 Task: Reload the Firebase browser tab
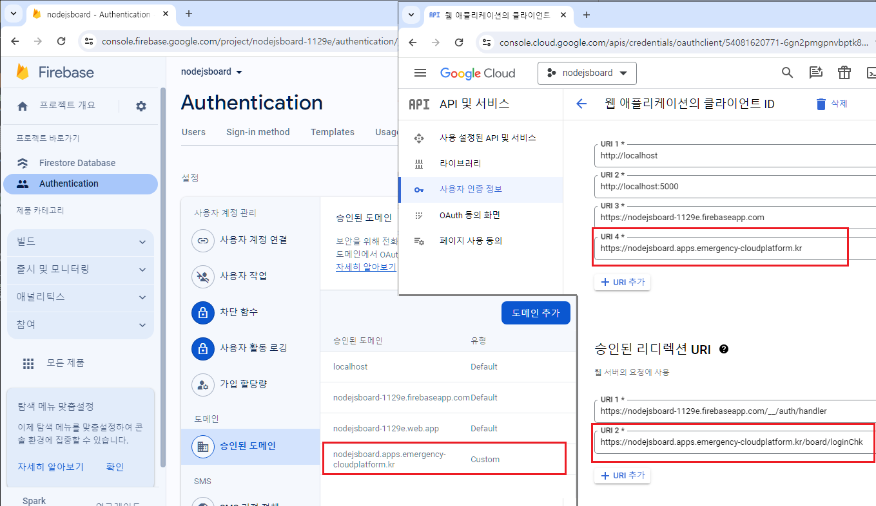tap(61, 41)
